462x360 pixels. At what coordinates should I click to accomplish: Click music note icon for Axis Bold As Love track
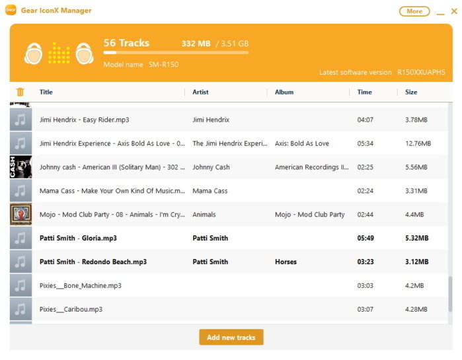pyautogui.click(x=20, y=143)
